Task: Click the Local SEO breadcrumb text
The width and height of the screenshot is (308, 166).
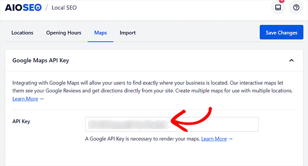Action: [64, 8]
